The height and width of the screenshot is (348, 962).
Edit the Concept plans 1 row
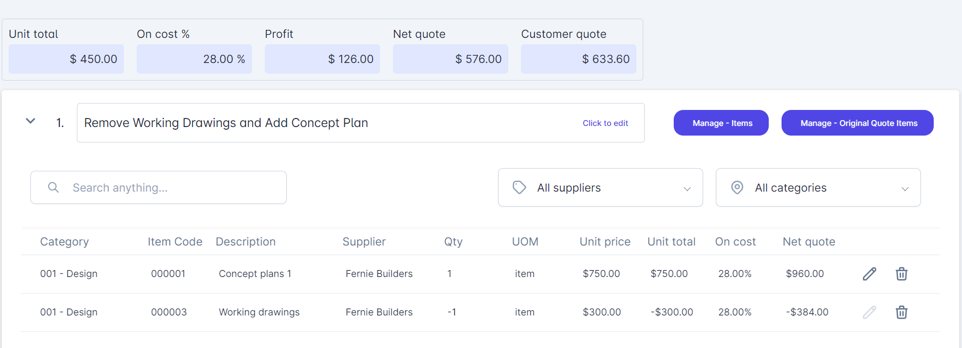click(x=869, y=274)
